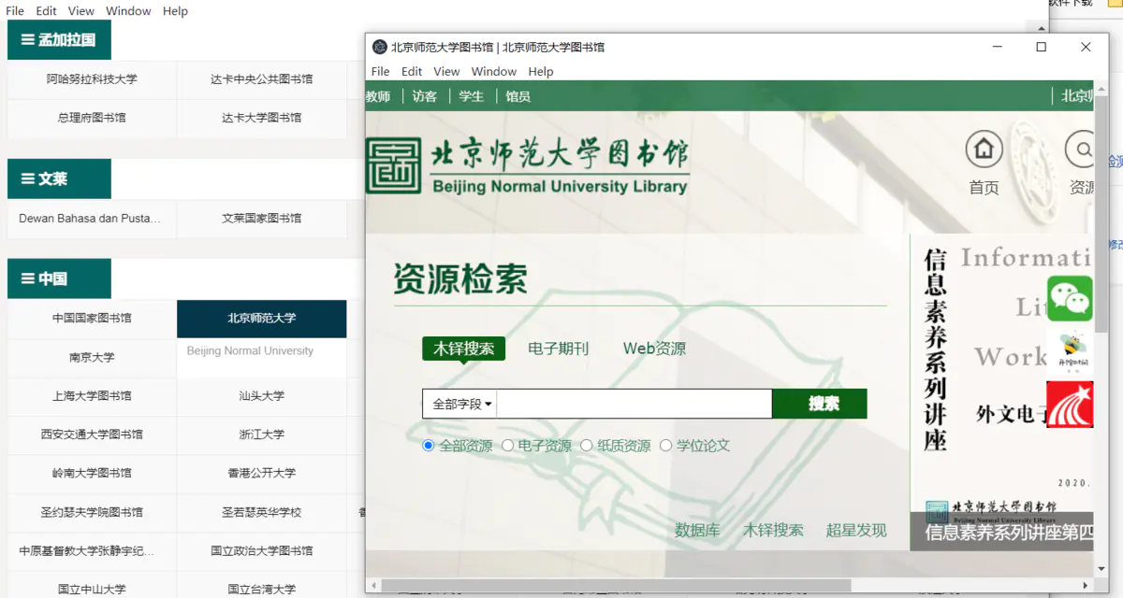This screenshot has height=598, width=1123.
Task: Open the 木铎搜索 link at the bottom
Action: [x=773, y=531]
